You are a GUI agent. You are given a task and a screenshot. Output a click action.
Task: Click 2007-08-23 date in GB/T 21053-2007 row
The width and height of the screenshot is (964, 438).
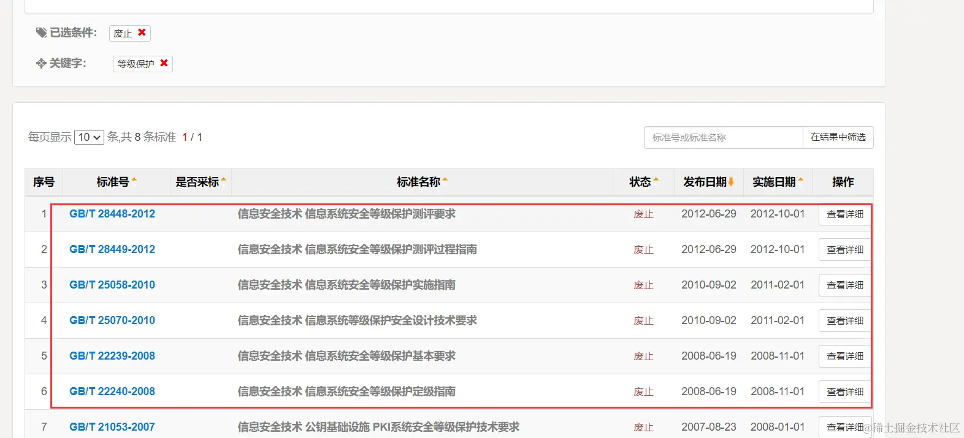tap(709, 427)
